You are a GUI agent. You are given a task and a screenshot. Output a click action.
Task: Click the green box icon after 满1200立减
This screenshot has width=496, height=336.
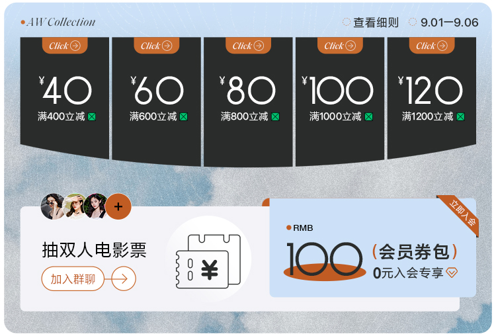coord(460,117)
